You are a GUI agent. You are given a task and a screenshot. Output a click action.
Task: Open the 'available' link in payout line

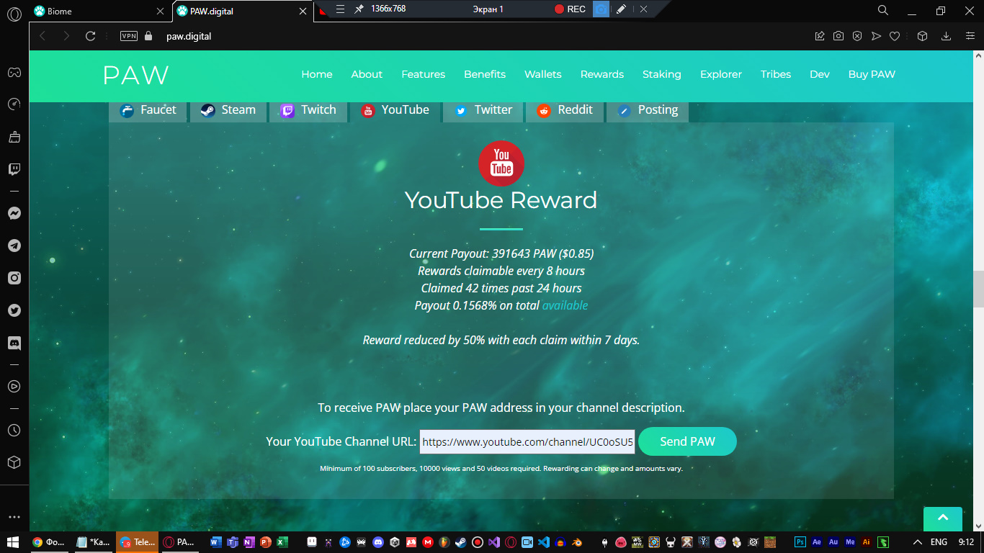coord(565,305)
